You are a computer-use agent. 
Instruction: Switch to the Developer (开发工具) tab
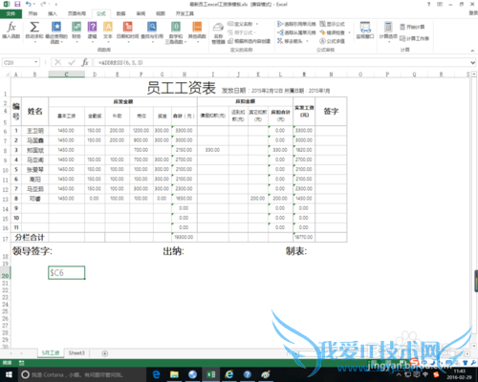coord(185,13)
